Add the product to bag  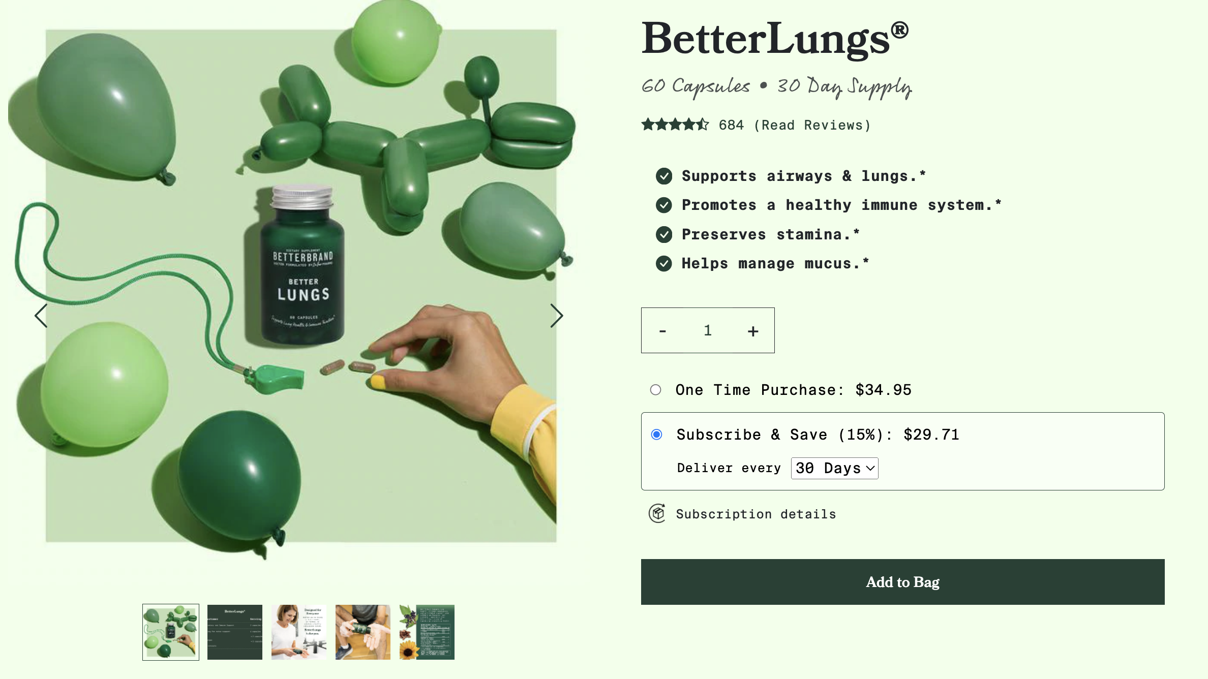click(x=902, y=582)
